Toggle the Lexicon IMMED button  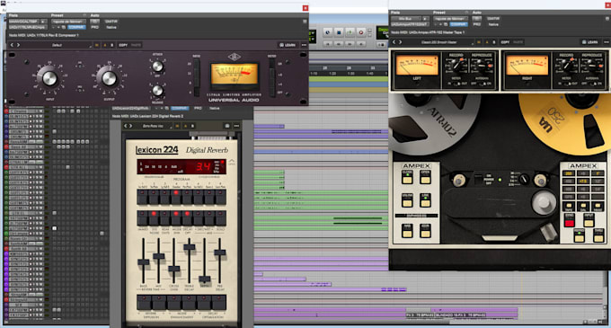(142, 218)
